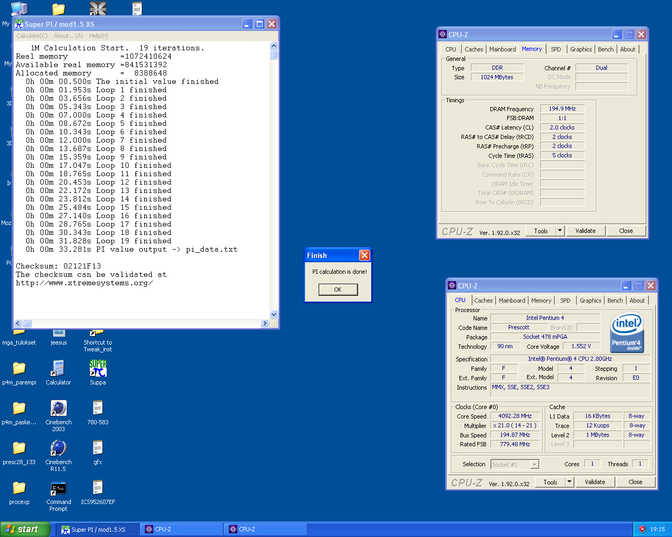Launch the Command Prompt shortcut
Image resolution: width=672 pixels, height=537 pixels.
[58, 496]
